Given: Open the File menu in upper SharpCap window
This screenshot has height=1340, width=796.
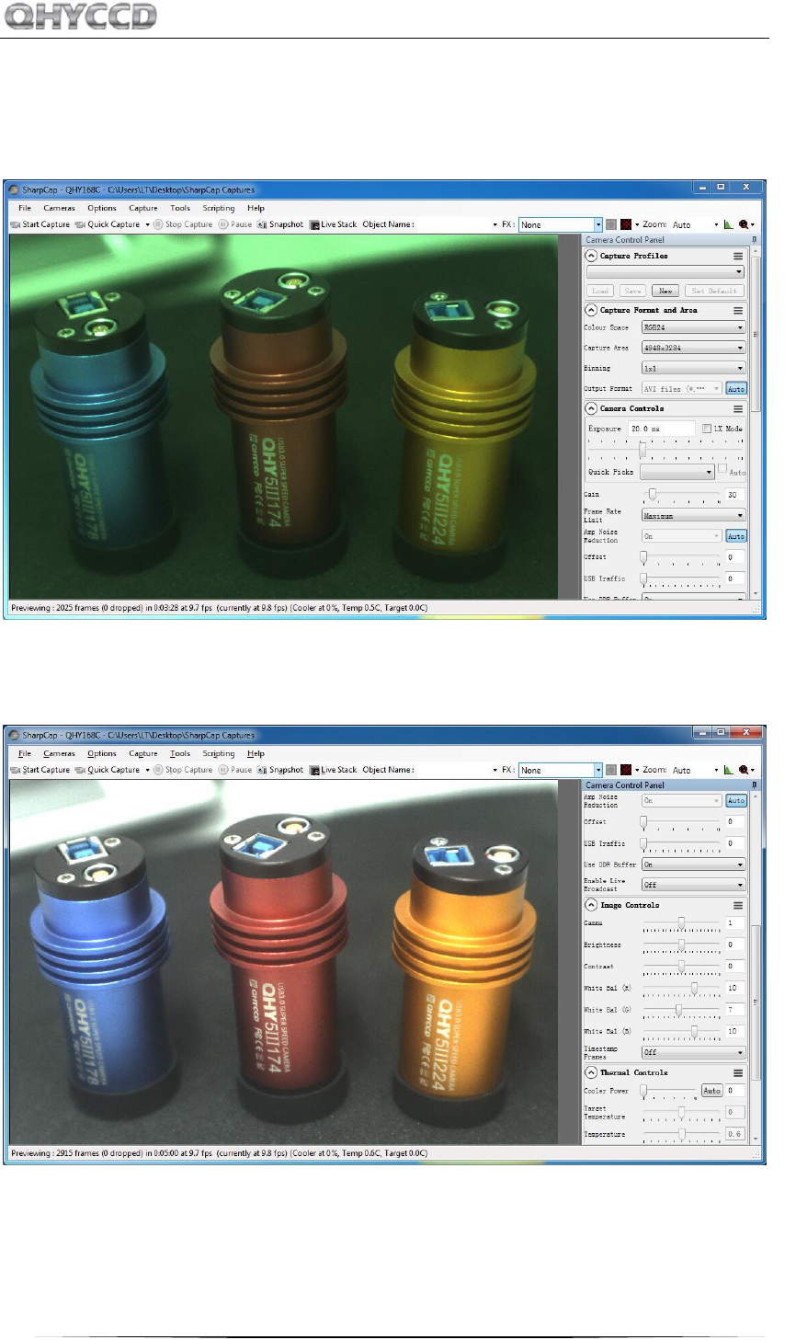Looking at the screenshot, I should click(25, 209).
